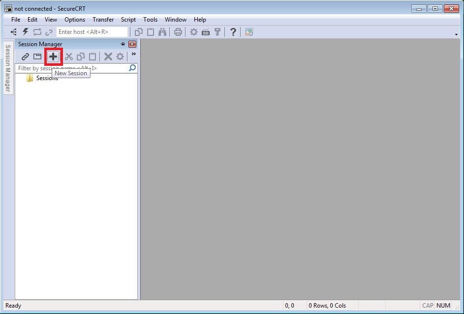Close the Session Manager panel
This screenshot has width=464, height=314.
click(x=132, y=44)
